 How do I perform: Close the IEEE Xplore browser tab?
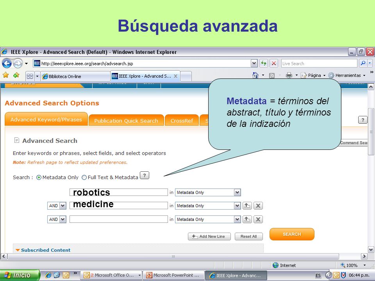click(x=175, y=76)
